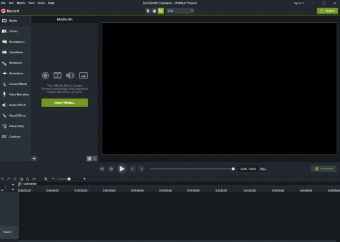Image resolution: width=340 pixels, height=242 pixels.
Task: Click the Edit arrow pointer tool
Action: click(148, 11)
